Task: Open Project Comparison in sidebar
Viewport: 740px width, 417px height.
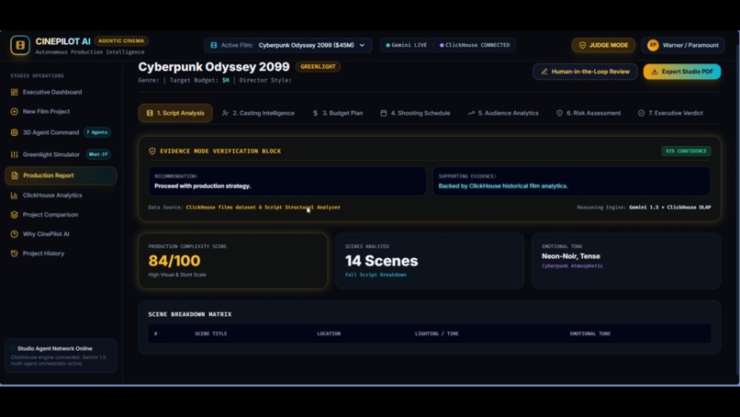Action: (61, 214)
